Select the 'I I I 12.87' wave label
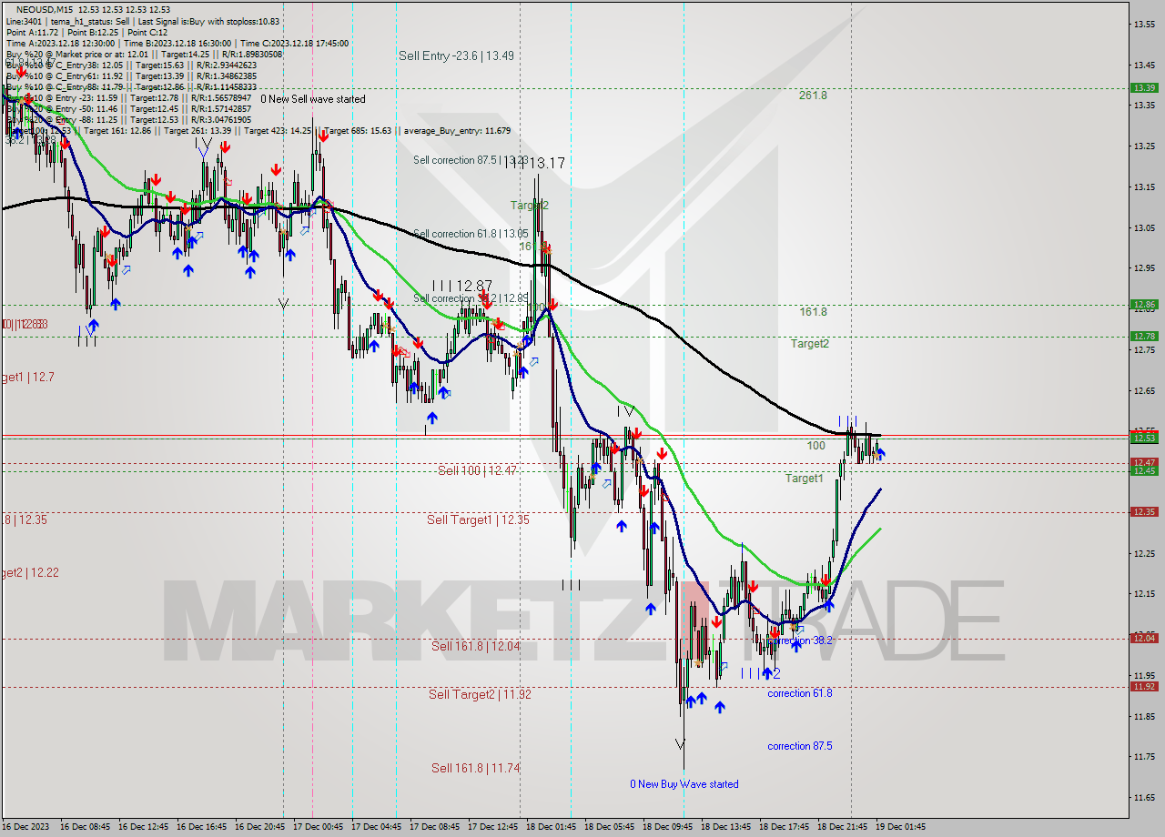 tap(462, 285)
